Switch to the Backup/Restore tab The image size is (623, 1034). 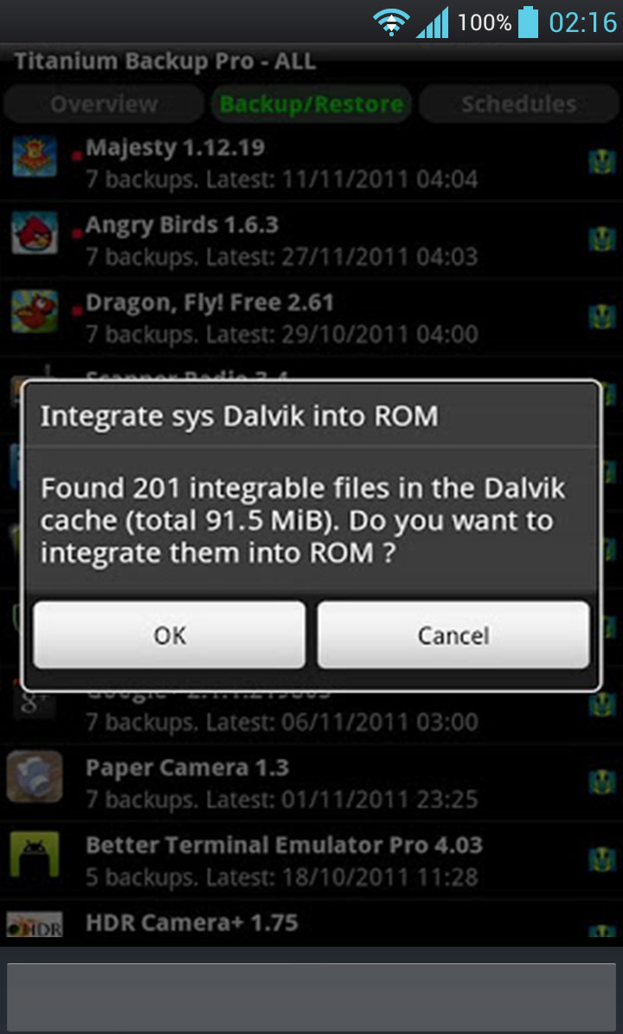311,104
